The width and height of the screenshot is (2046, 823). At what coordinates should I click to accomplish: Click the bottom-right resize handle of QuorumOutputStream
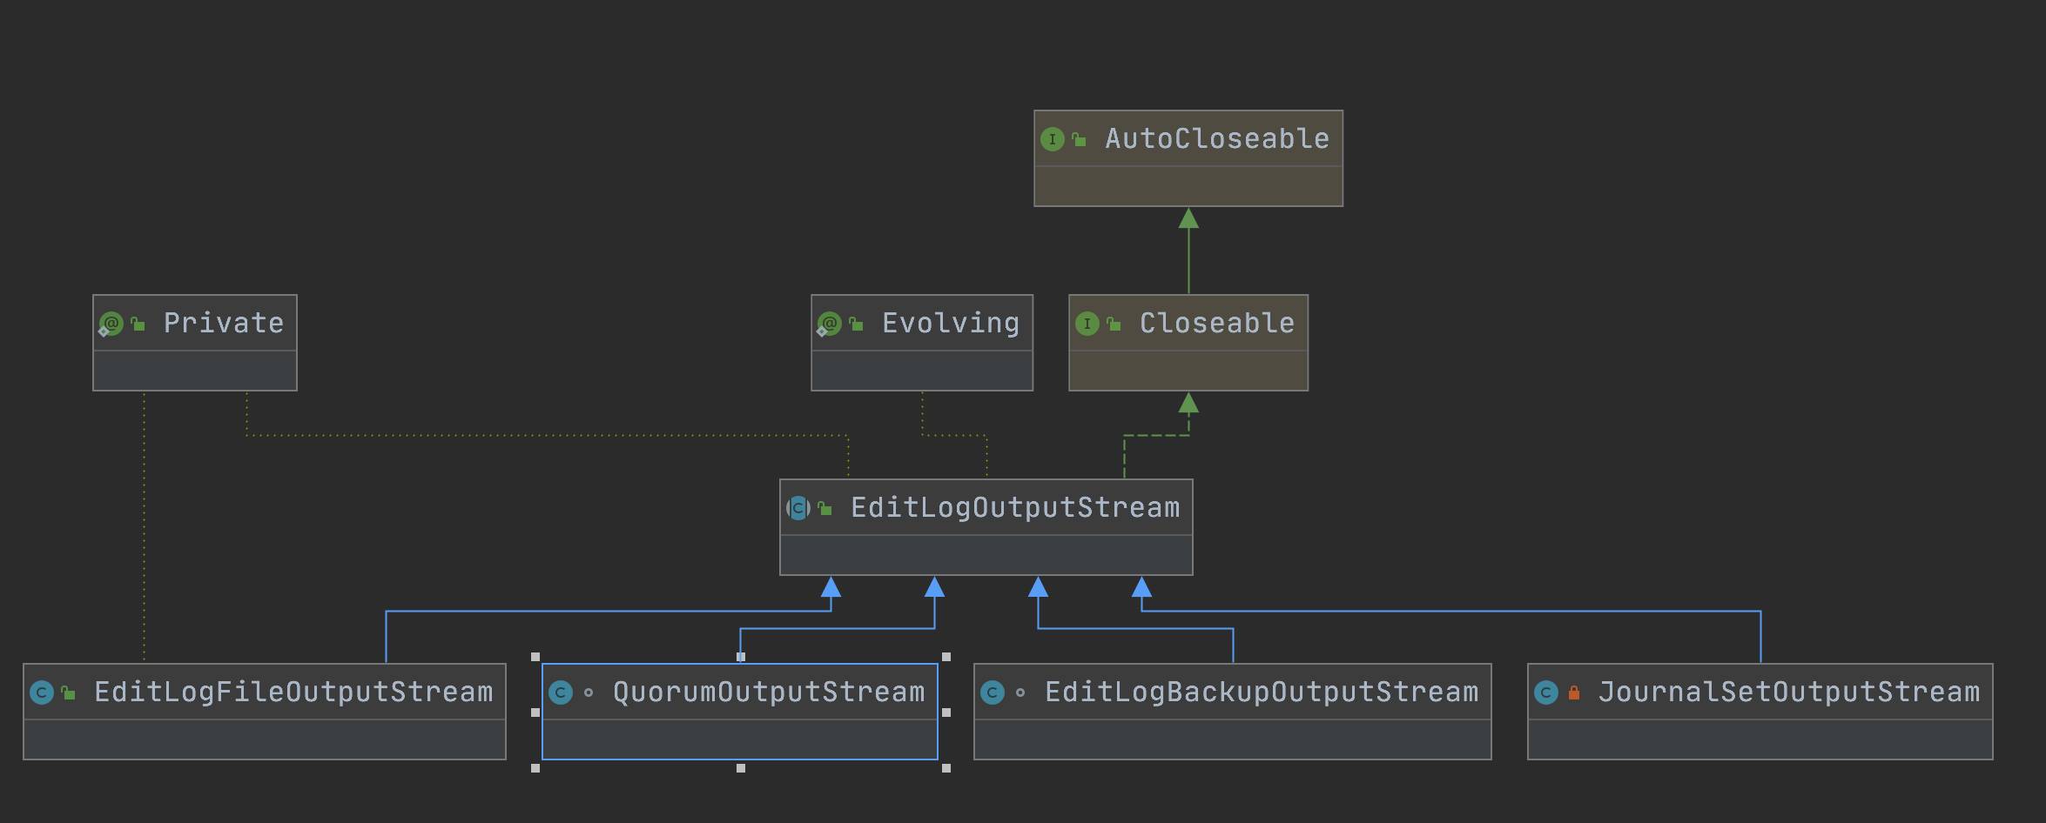945,767
